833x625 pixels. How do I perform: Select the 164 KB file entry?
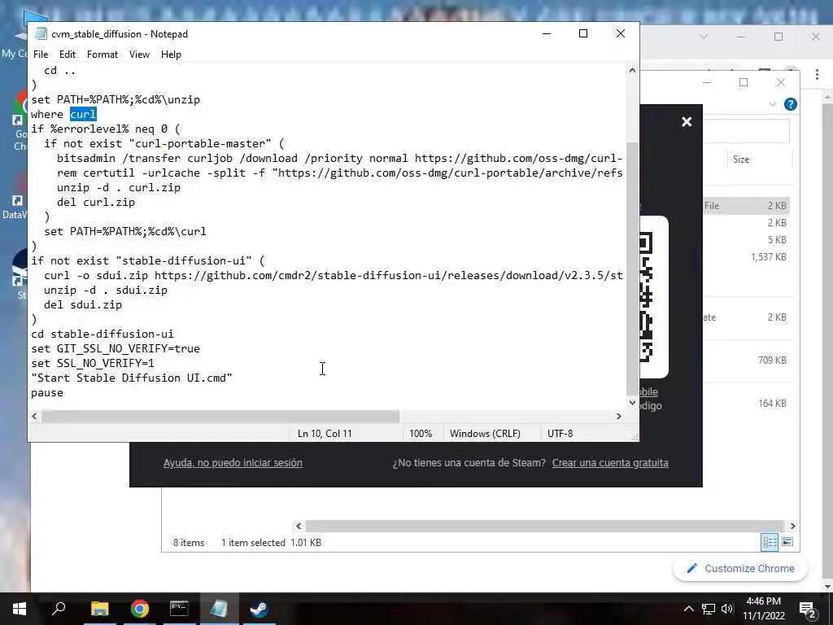(772, 404)
